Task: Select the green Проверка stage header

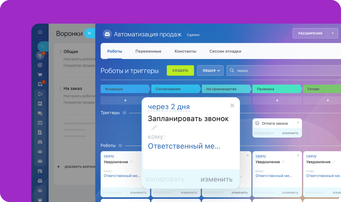Action: [x=277, y=89]
